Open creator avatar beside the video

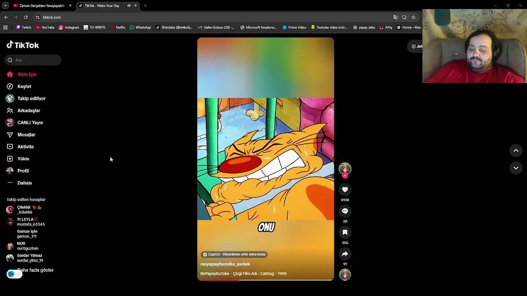pos(345,168)
